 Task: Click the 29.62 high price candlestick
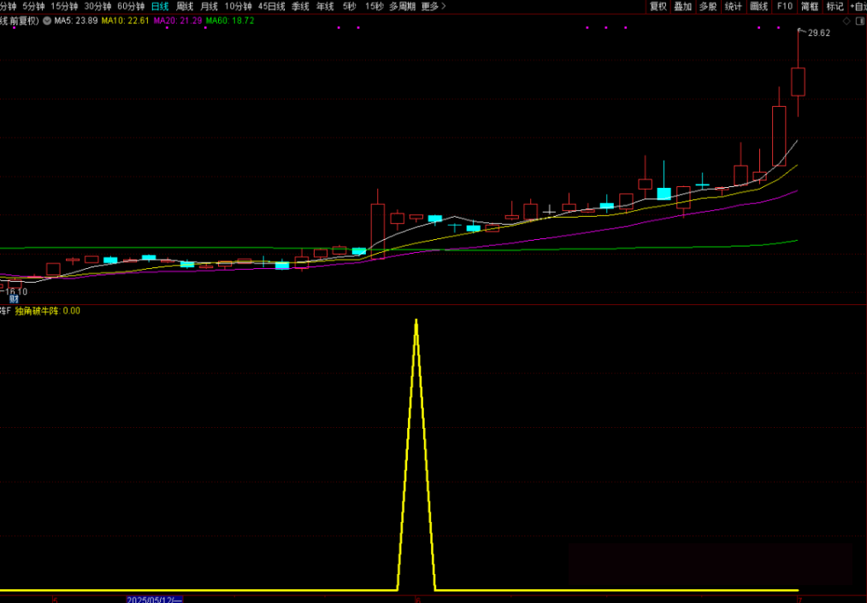pos(798,81)
